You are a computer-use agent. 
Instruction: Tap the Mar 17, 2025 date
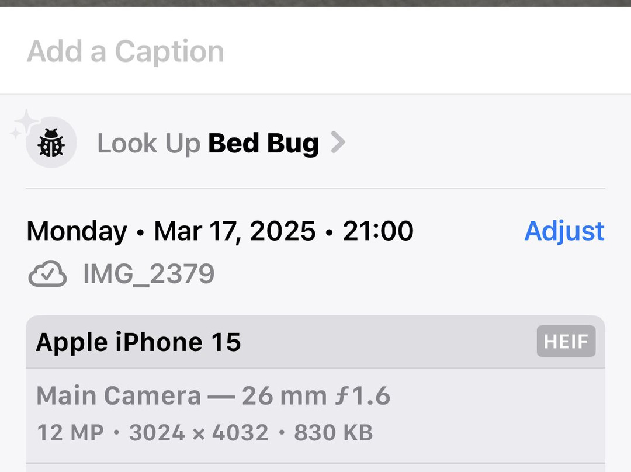(235, 231)
